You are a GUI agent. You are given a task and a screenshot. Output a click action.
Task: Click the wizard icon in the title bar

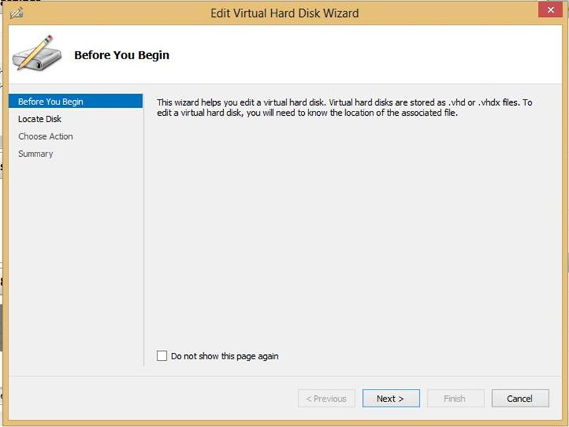tap(16, 13)
